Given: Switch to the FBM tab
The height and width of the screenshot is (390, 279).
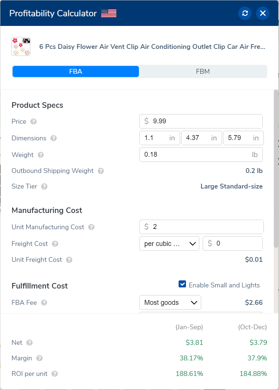Looking at the screenshot, I should click(x=203, y=71).
